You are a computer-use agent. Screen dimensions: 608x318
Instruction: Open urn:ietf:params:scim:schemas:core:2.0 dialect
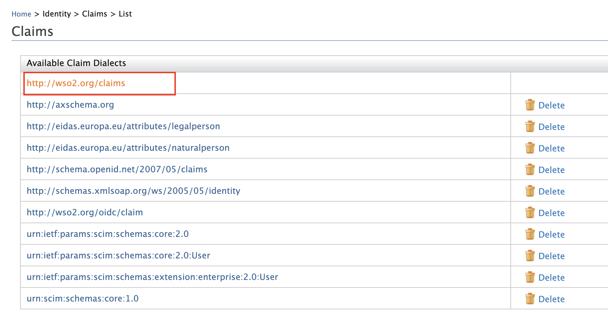pos(108,234)
